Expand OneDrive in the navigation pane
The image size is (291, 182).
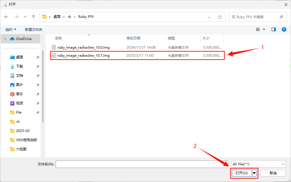[5, 39]
